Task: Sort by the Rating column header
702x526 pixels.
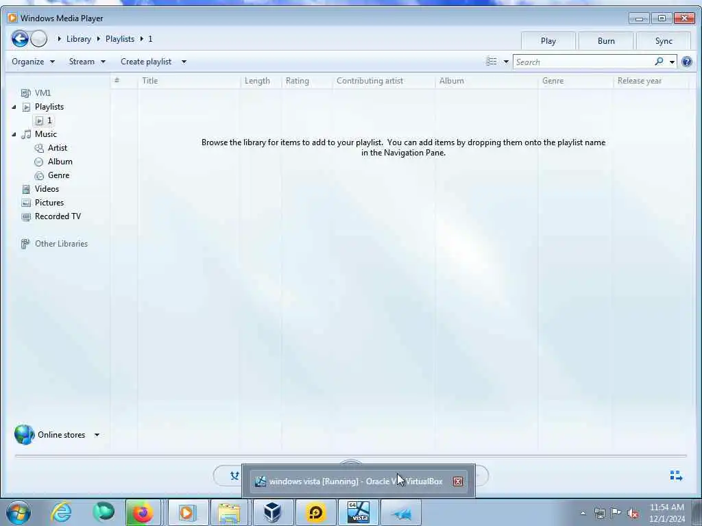Action: pos(307,81)
